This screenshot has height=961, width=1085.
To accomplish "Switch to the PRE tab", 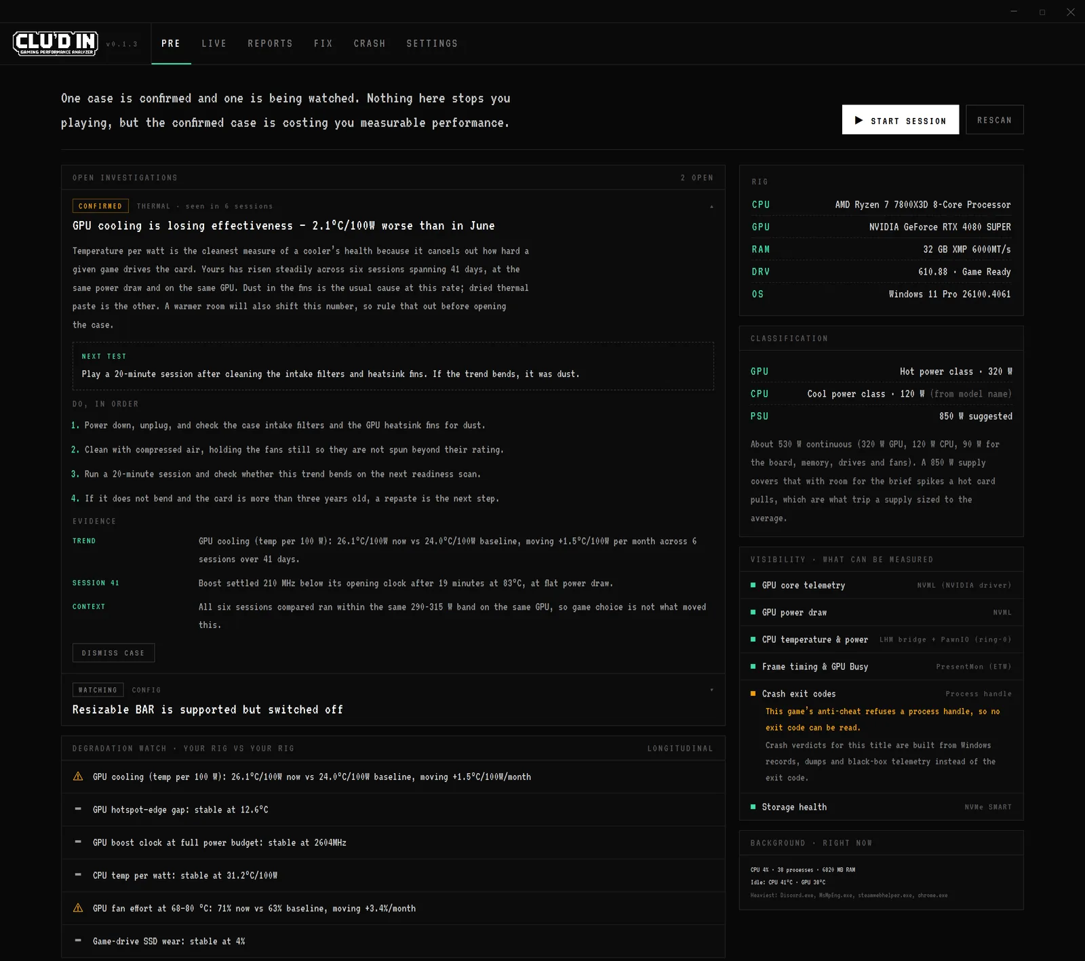I will [x=171, y=43].
